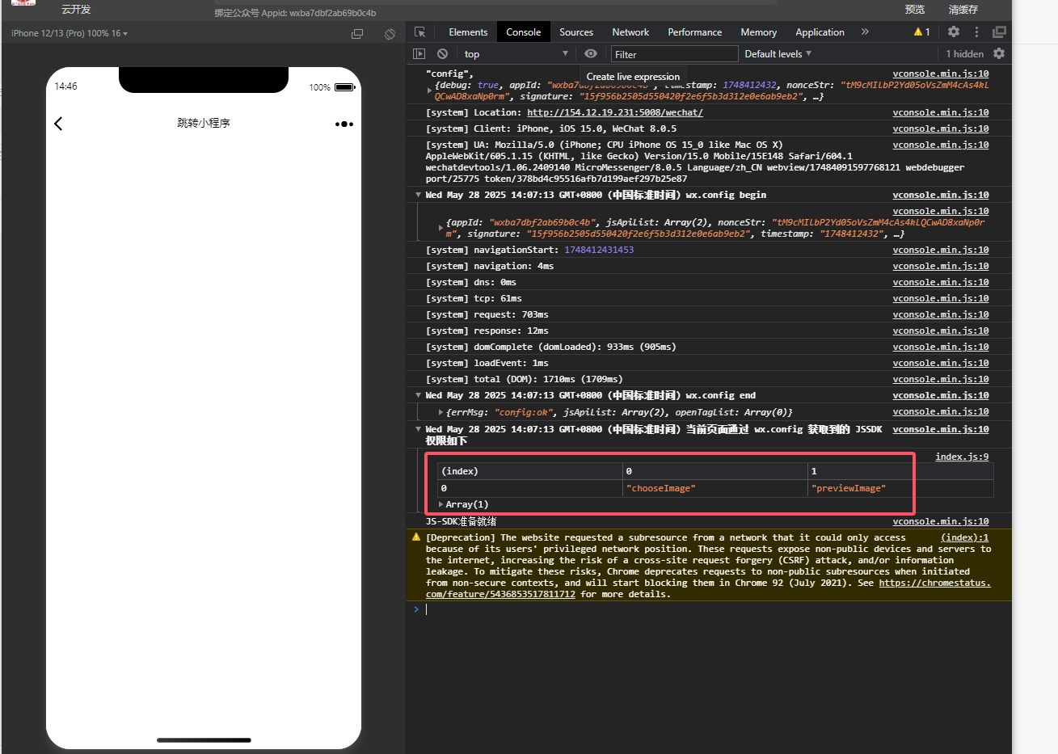Image resolution: width=1058 pixels, height=754 pixels.
Task: Open the Default levels dropdown
Action: tap(778, 54)
